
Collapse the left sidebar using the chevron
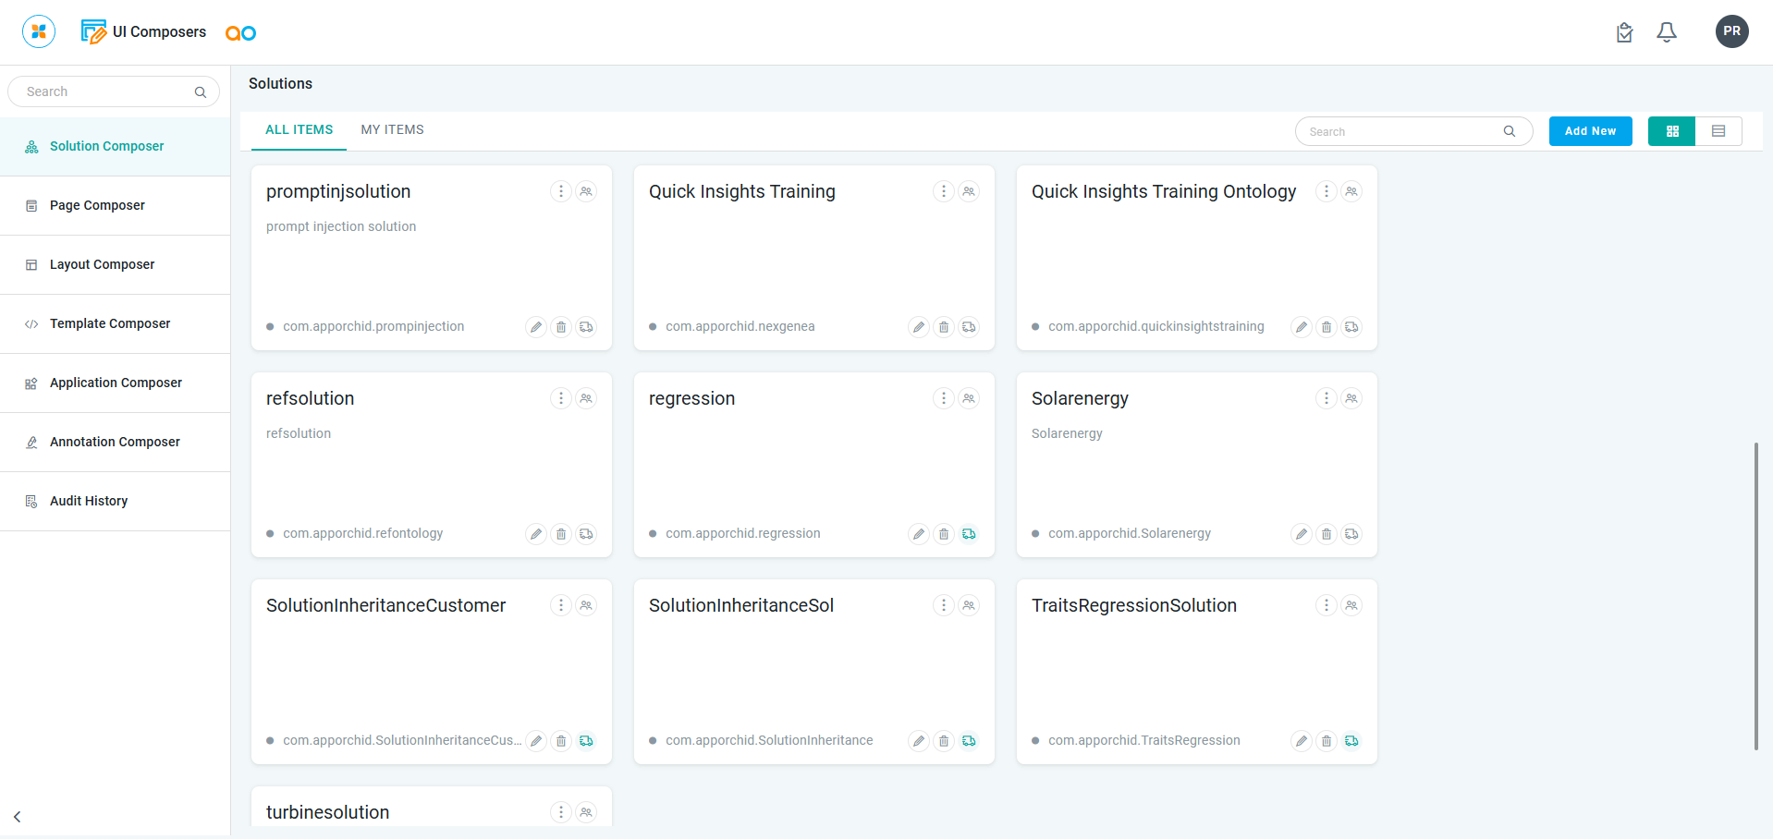(18, 817)
